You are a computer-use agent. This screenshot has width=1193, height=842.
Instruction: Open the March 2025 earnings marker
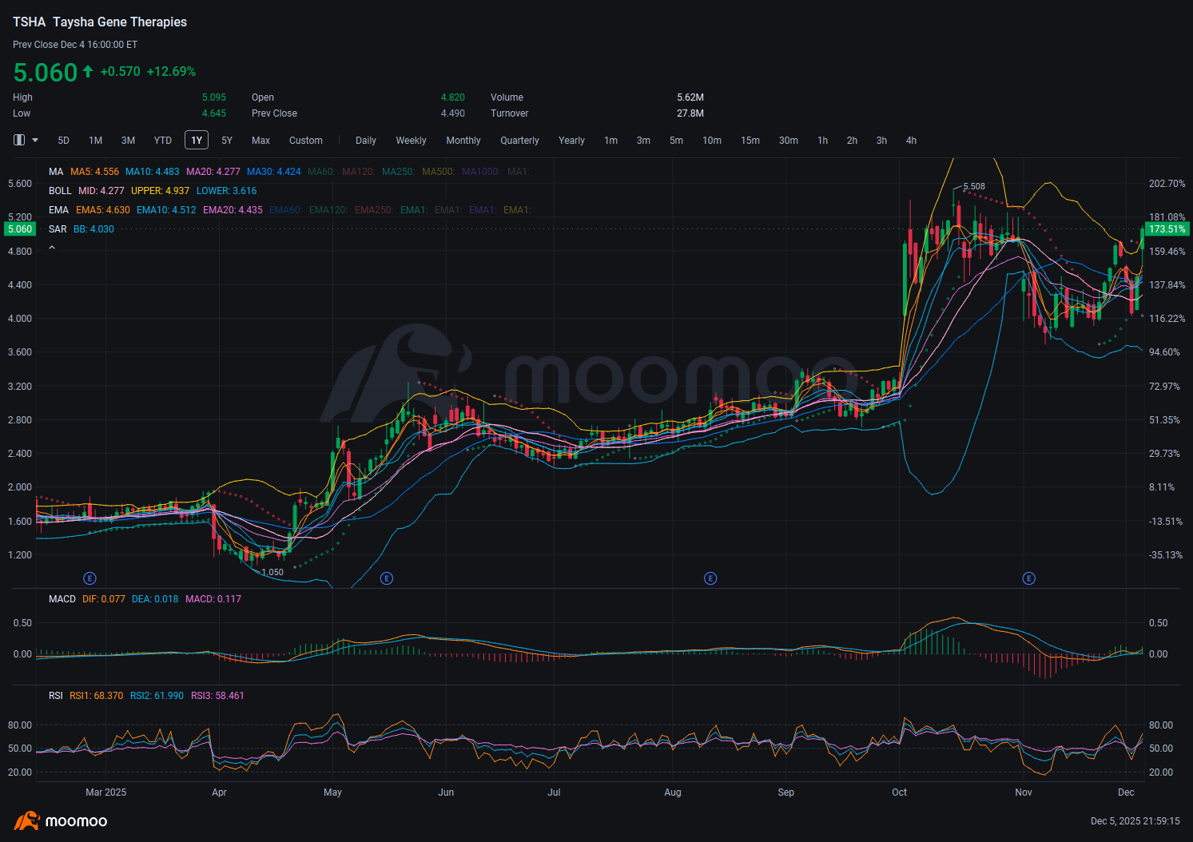[89, 578]
